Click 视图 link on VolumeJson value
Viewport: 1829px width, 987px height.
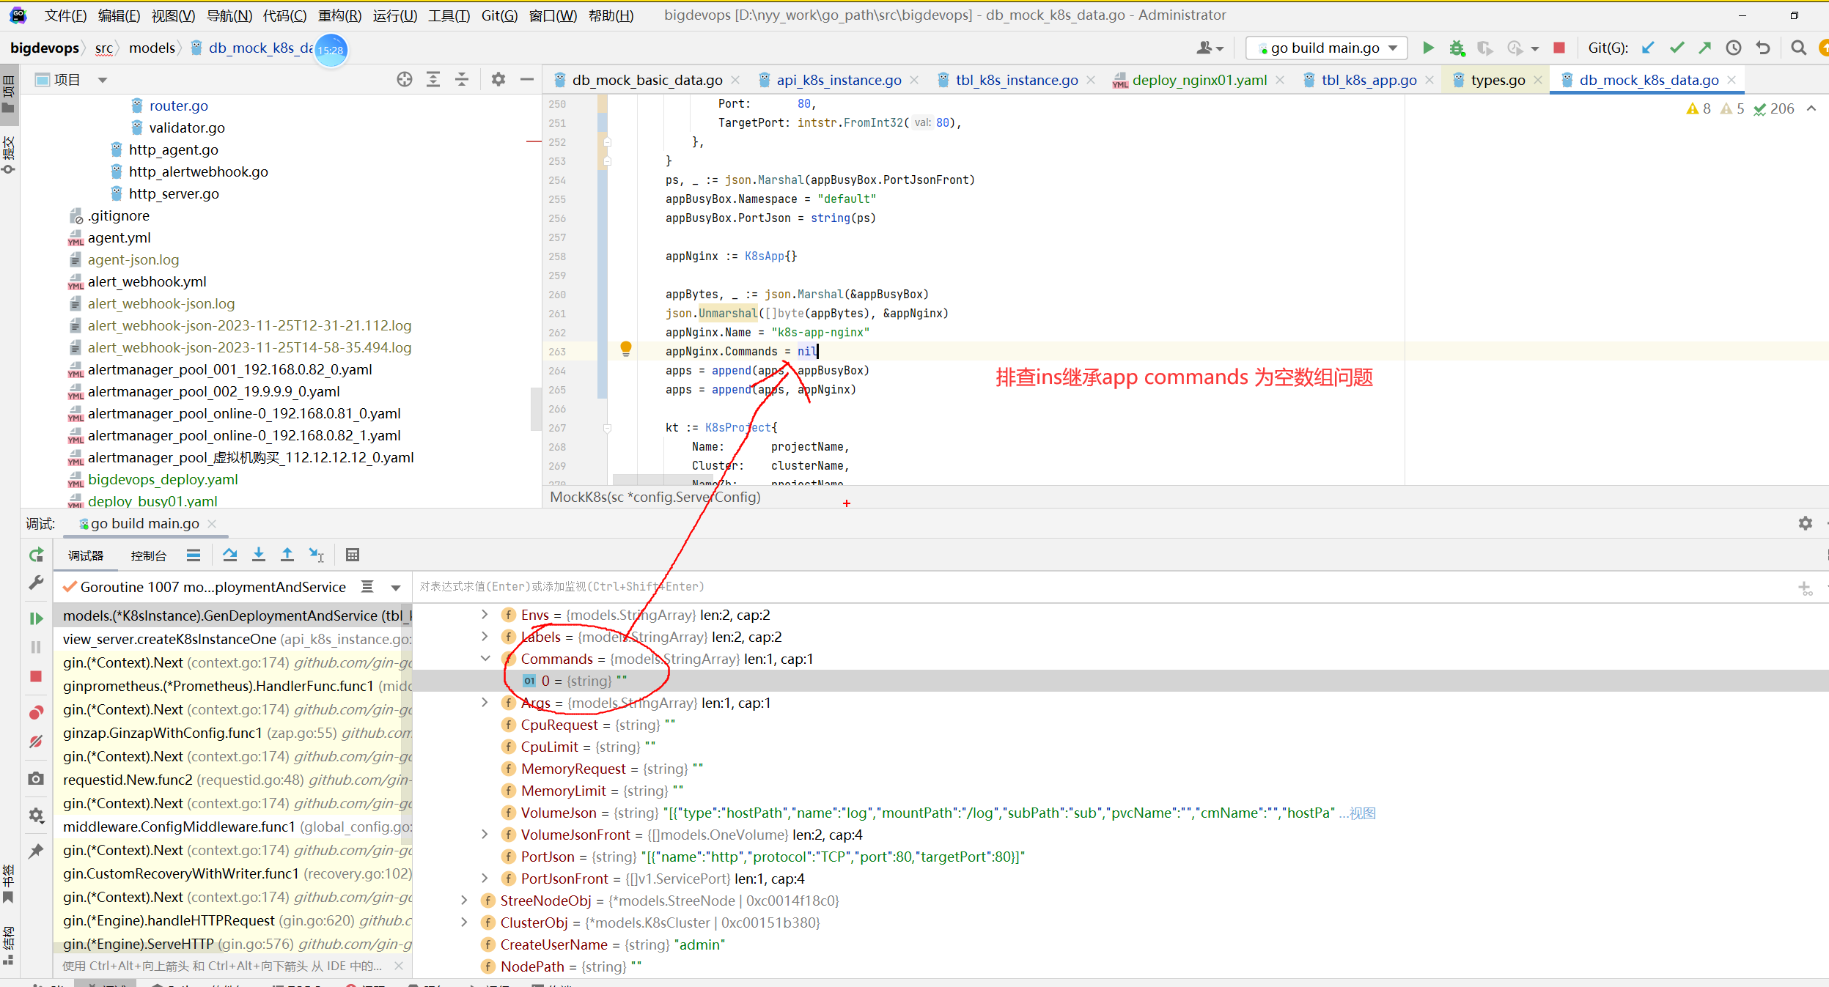coord(1362,813)
